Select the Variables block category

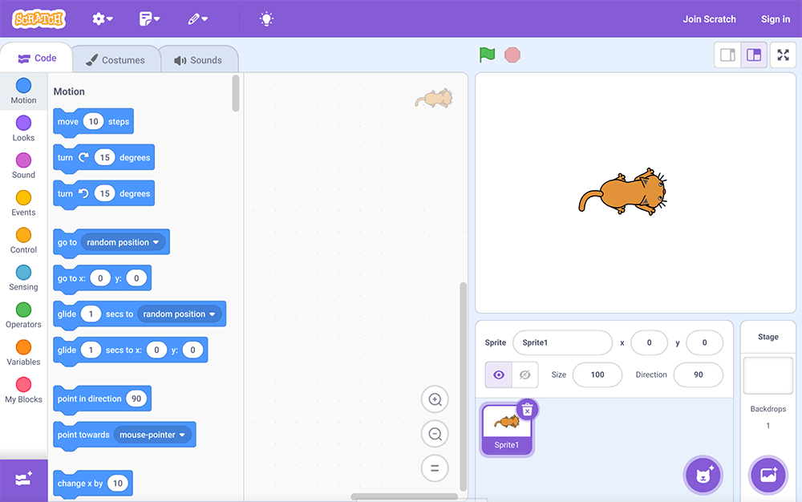(23, 352)
